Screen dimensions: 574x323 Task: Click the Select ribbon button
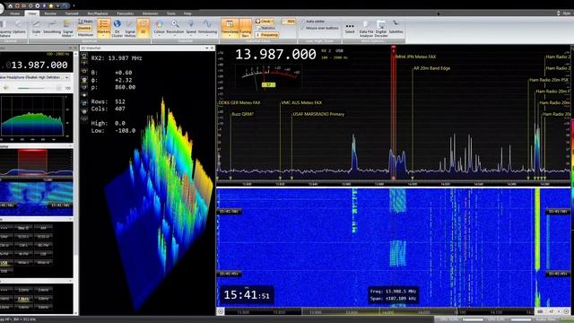pos(350,28)
